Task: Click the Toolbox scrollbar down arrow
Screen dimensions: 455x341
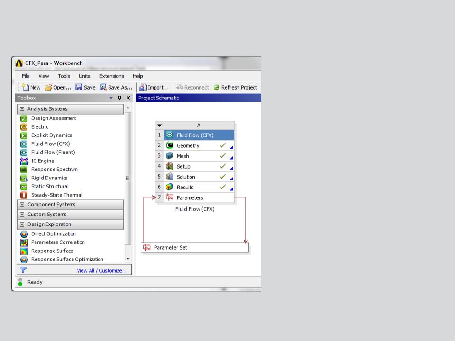Action: [x=128, y=259]
